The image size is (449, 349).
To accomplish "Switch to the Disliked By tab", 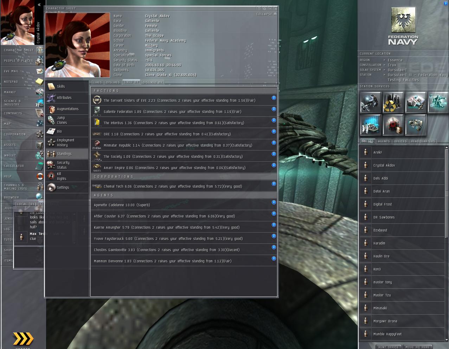I will (x=153, y=82).
